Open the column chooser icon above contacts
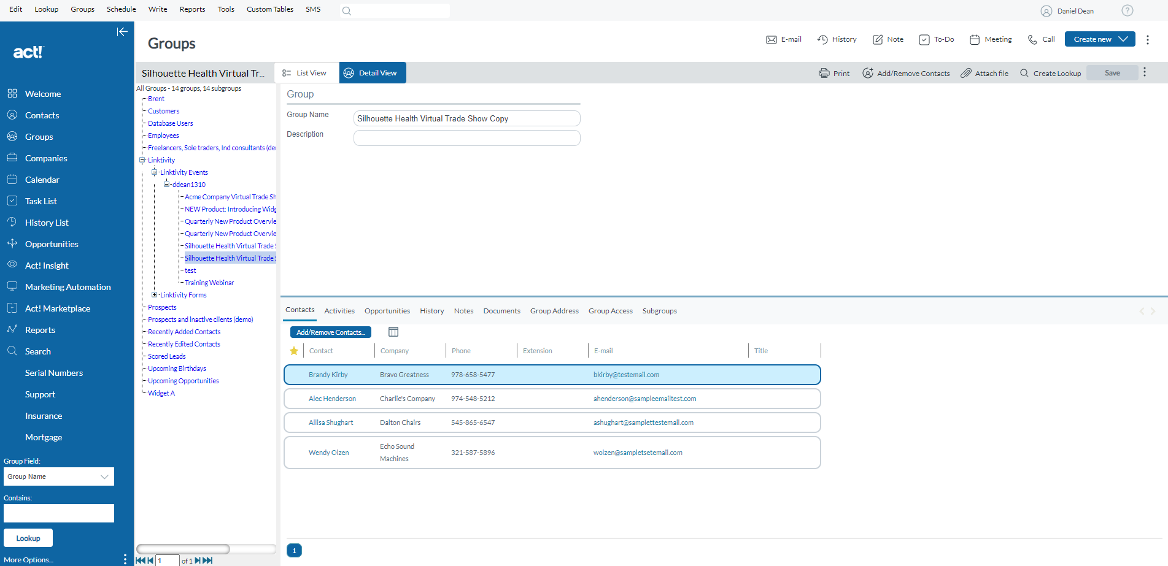1168x566 pixels. click(x=393, y=332)
